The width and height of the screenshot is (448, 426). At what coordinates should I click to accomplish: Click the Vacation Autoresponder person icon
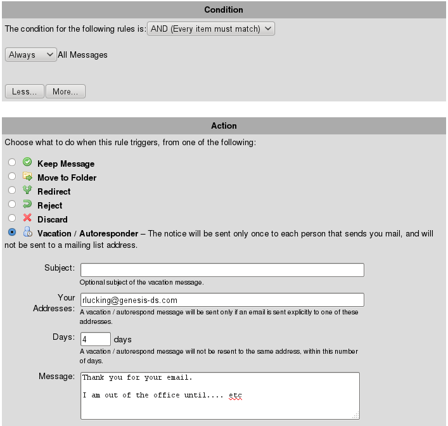tap(27, 232)
